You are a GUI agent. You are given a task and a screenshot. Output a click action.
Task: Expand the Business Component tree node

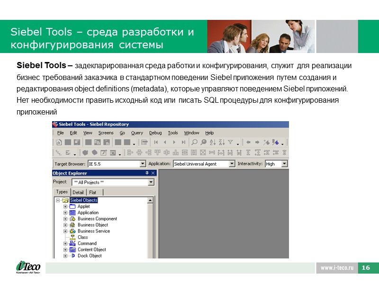click(65, 219)
